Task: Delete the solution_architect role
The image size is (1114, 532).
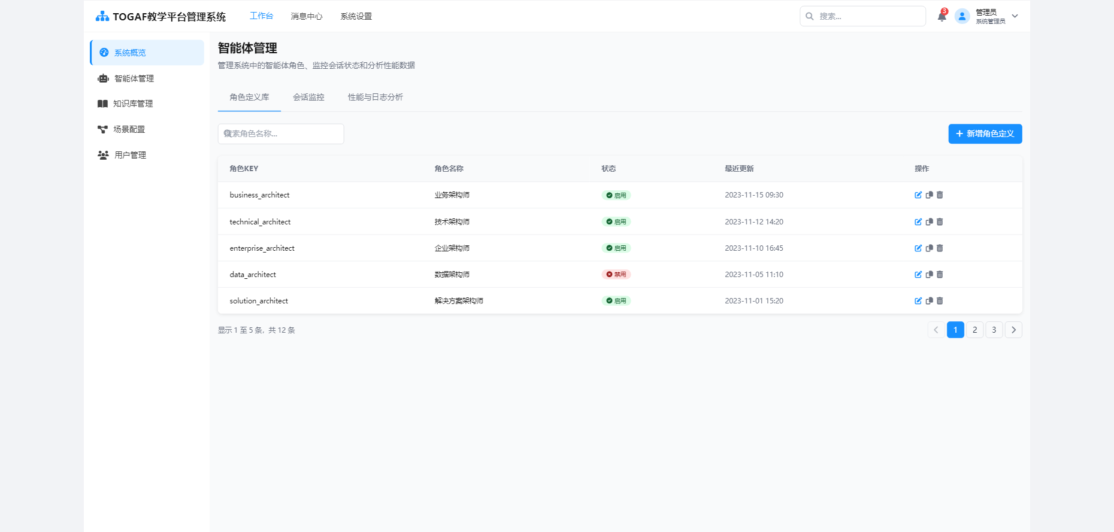Action: pos(940,301)
